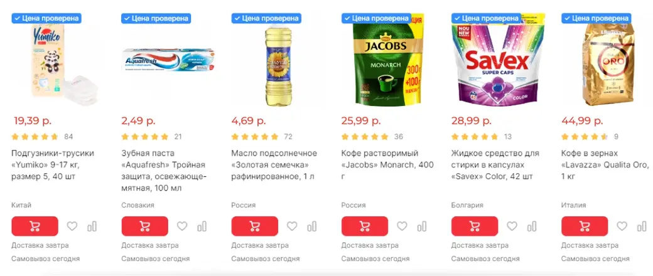This screenshot has height=276, width=653.
Task: Click the compare icon for Aquafresh toothpaste
Action: 202,226
